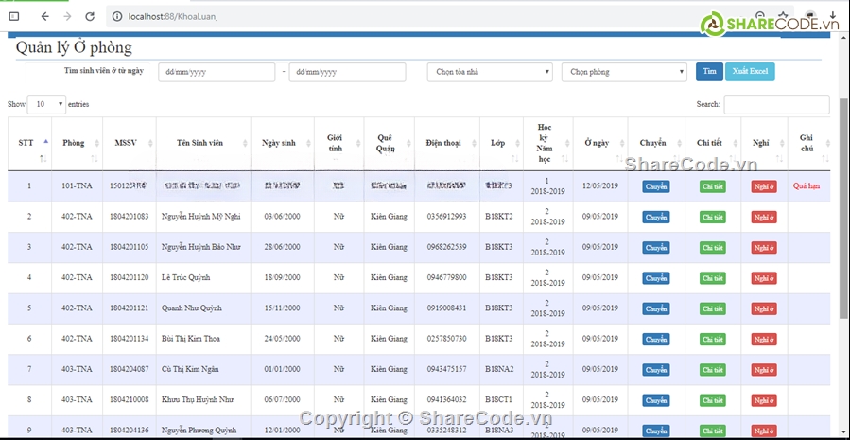This screenshot has height=440, width=850.
Task: Sort table by Giới tính column
Action: coord(338,144)
